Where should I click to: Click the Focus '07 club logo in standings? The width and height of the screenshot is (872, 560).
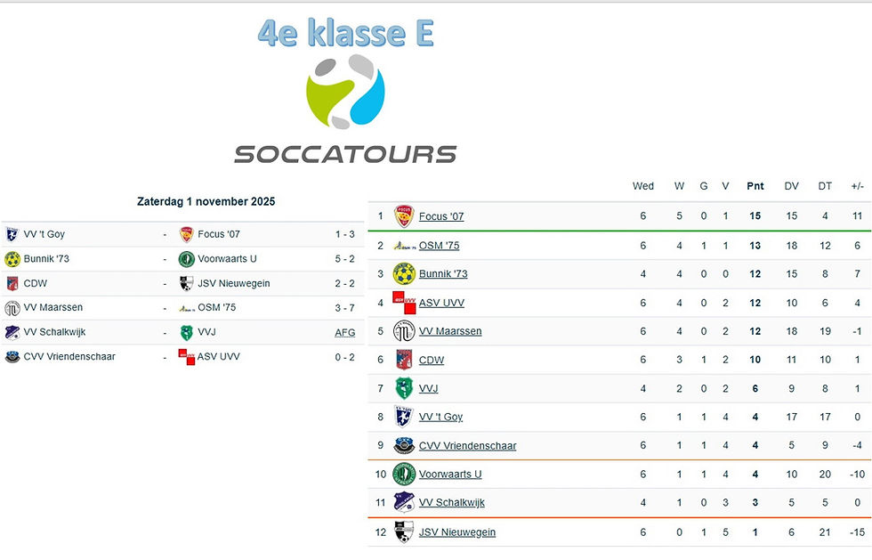click(404, 216)
